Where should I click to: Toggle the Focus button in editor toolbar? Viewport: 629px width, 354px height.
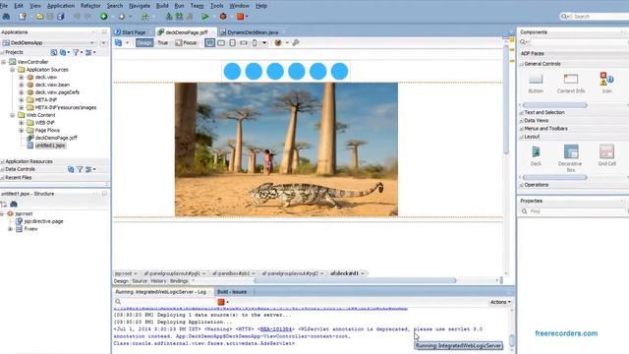pyautogui.click(x=186, y=42)
